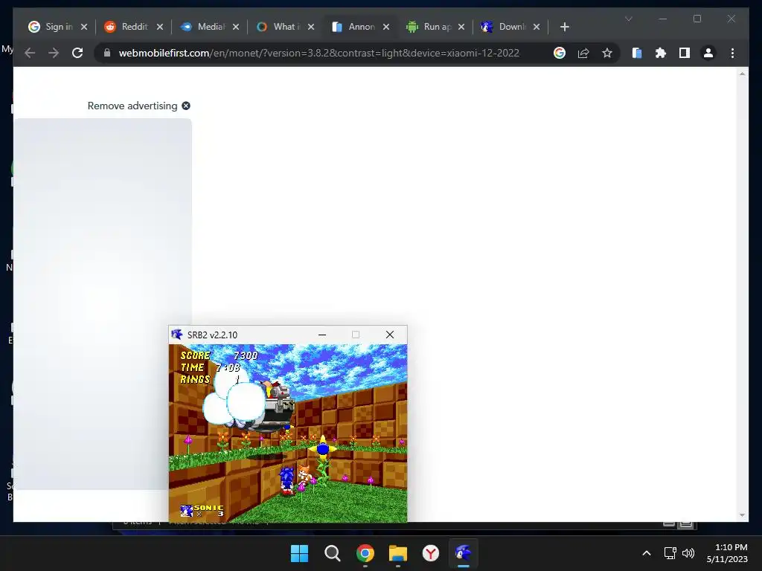This screenshot has width=762, height=571.
Task: View site security lock information
Action: point(107,53)
